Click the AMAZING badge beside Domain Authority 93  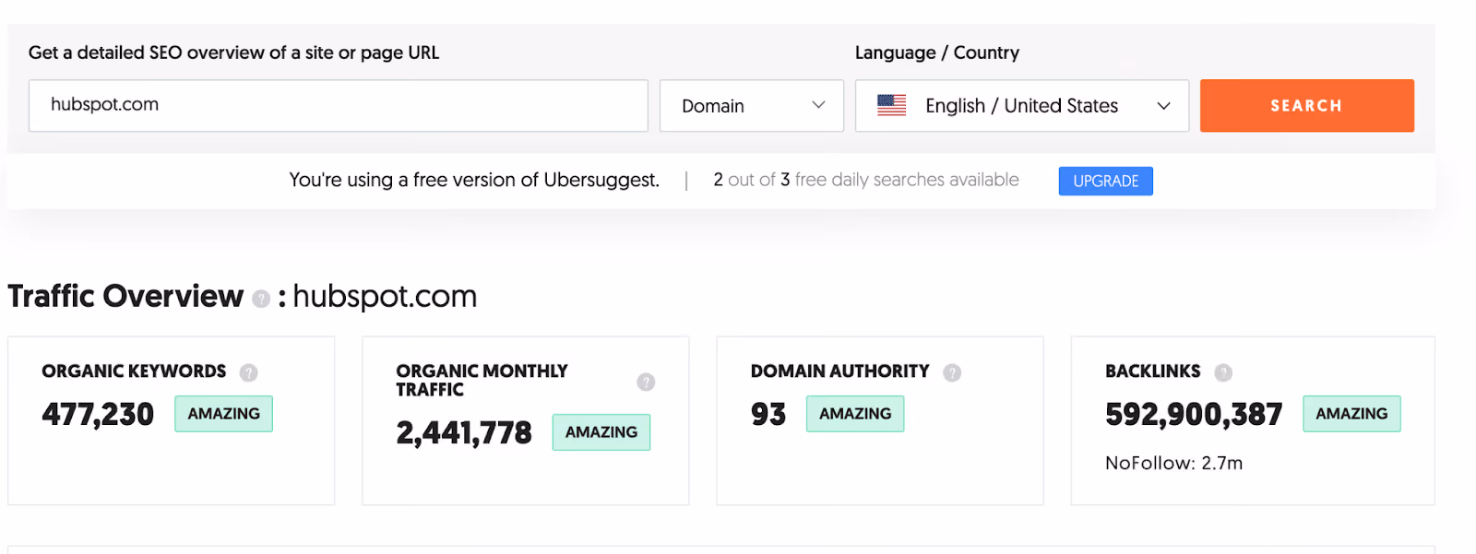[x=855, y=414]
